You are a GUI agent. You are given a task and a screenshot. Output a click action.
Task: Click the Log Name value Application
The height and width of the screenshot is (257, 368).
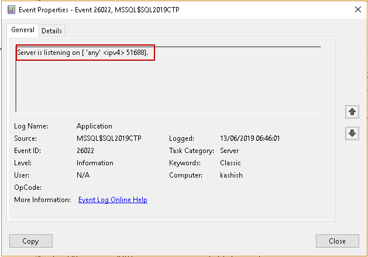tap(94, 126)
